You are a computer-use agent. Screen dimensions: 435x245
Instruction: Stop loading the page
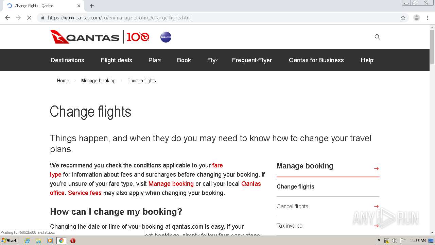pyautogui.click(x=29, y=18)
